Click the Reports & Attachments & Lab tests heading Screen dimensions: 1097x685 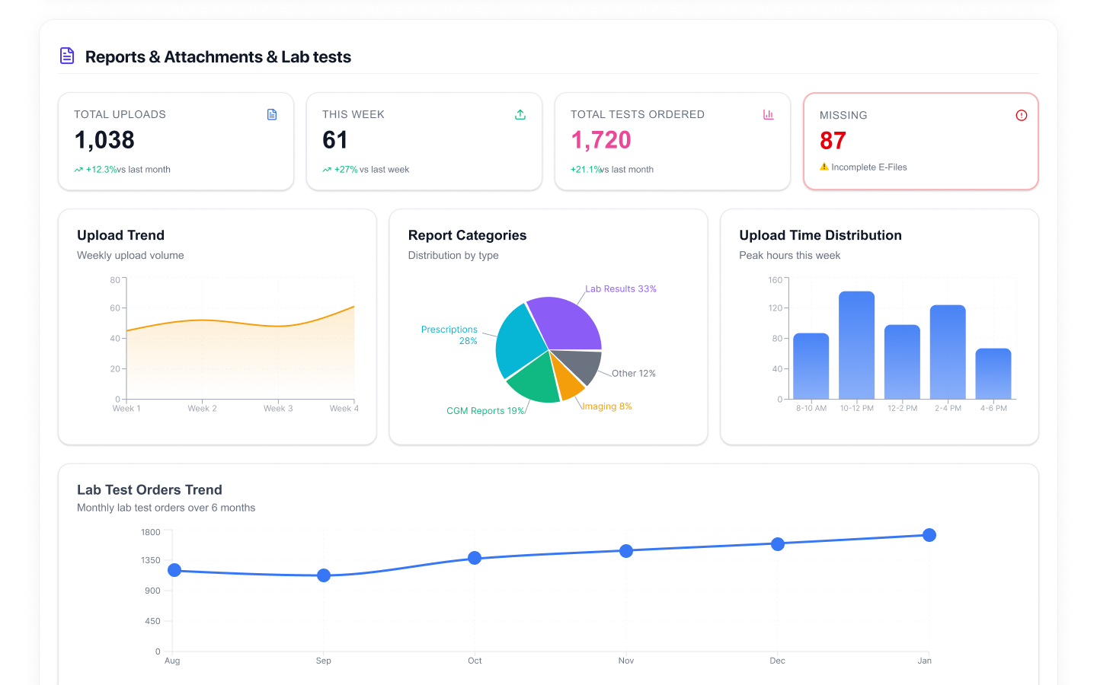pos(218,57)
